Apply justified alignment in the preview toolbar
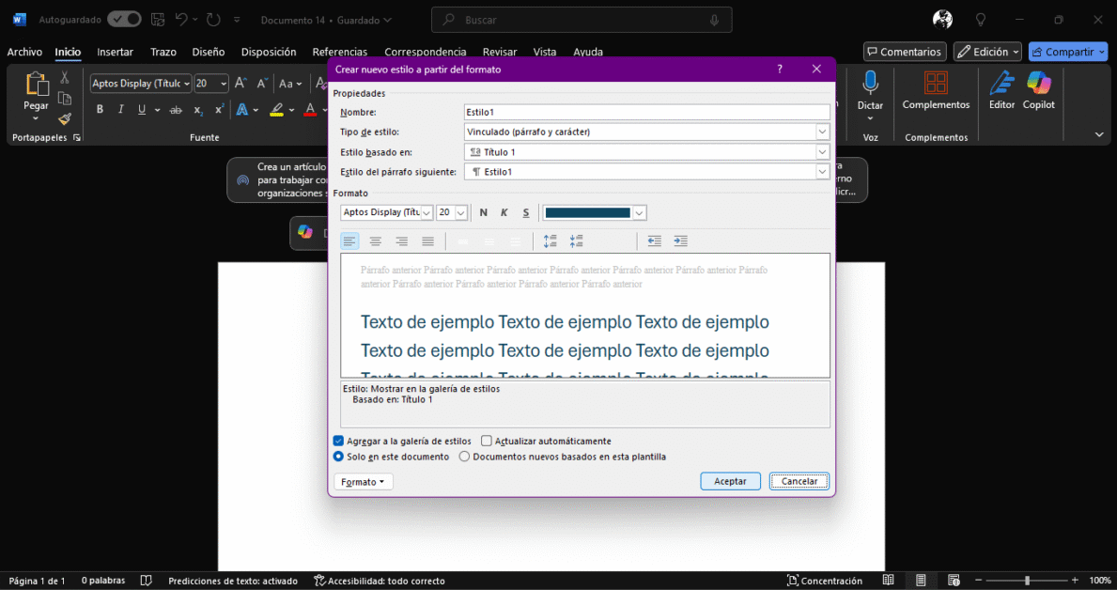The width and height of the screenshot is (1117, 590). tap(427, 241)
